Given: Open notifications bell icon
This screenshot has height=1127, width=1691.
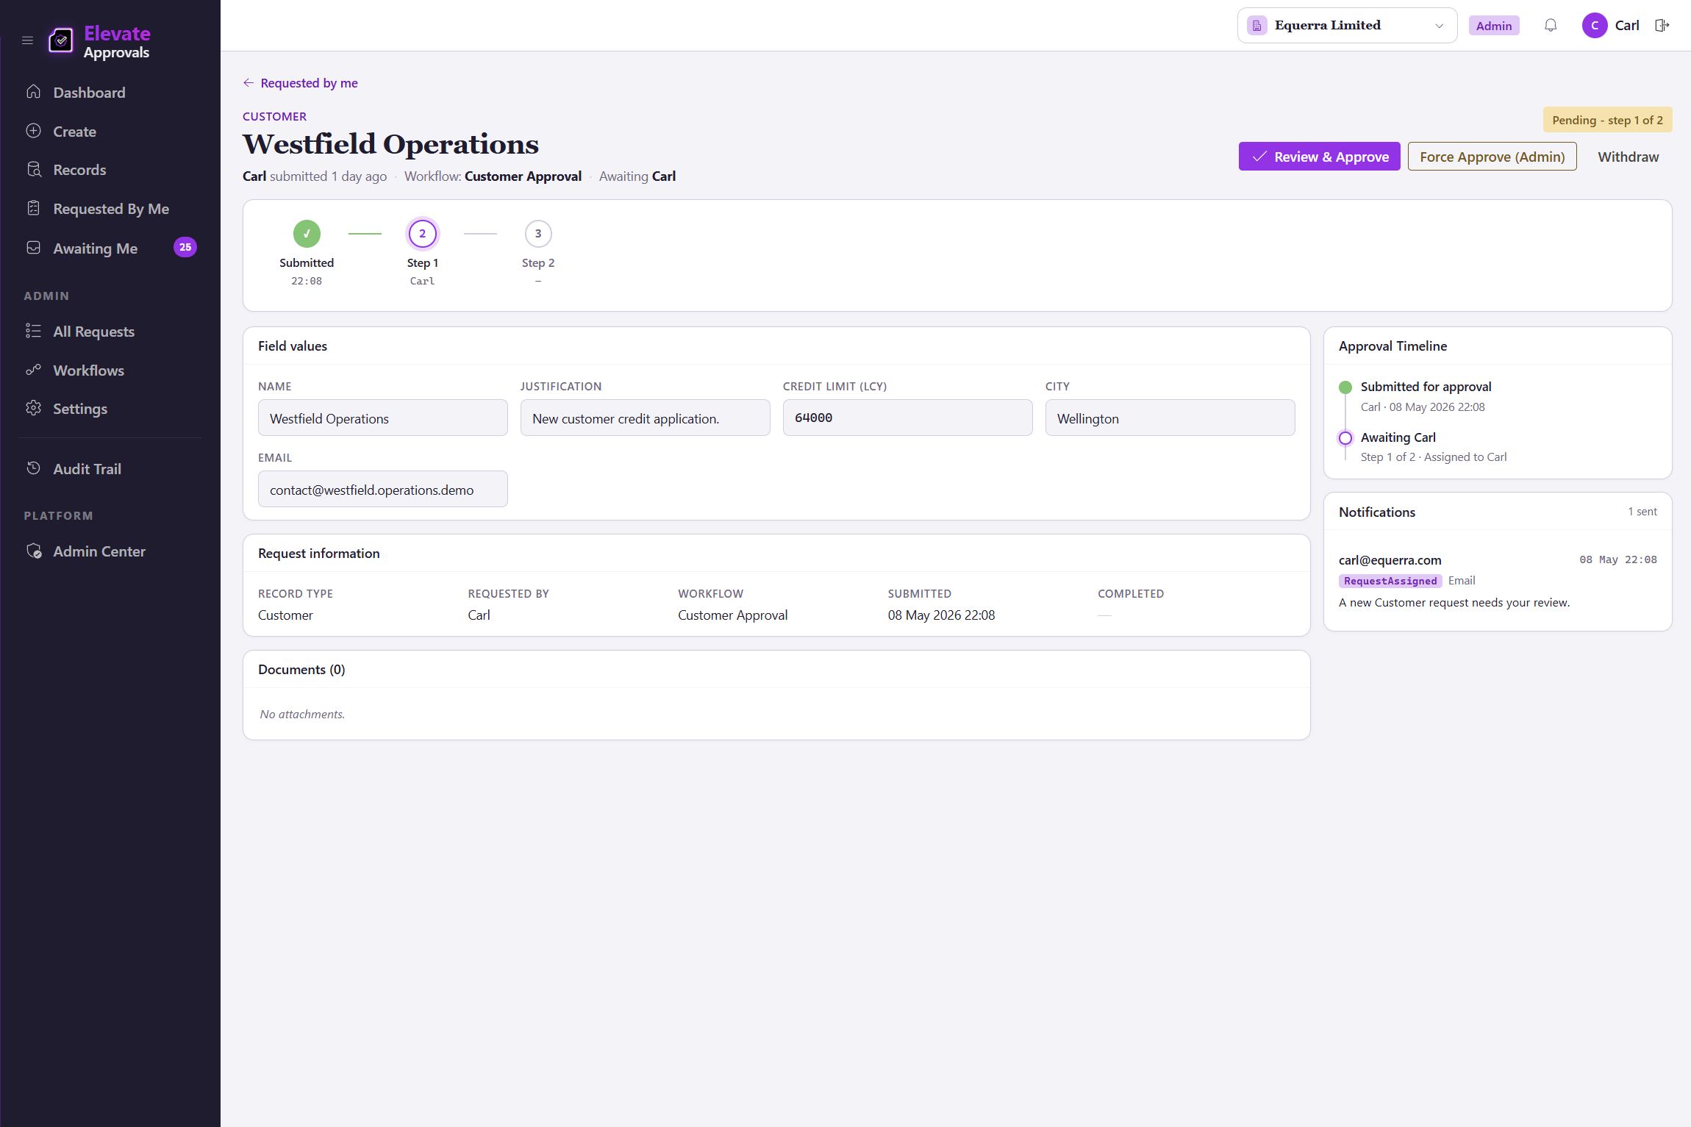Looking at the screenshot, I should [1551, 26].
